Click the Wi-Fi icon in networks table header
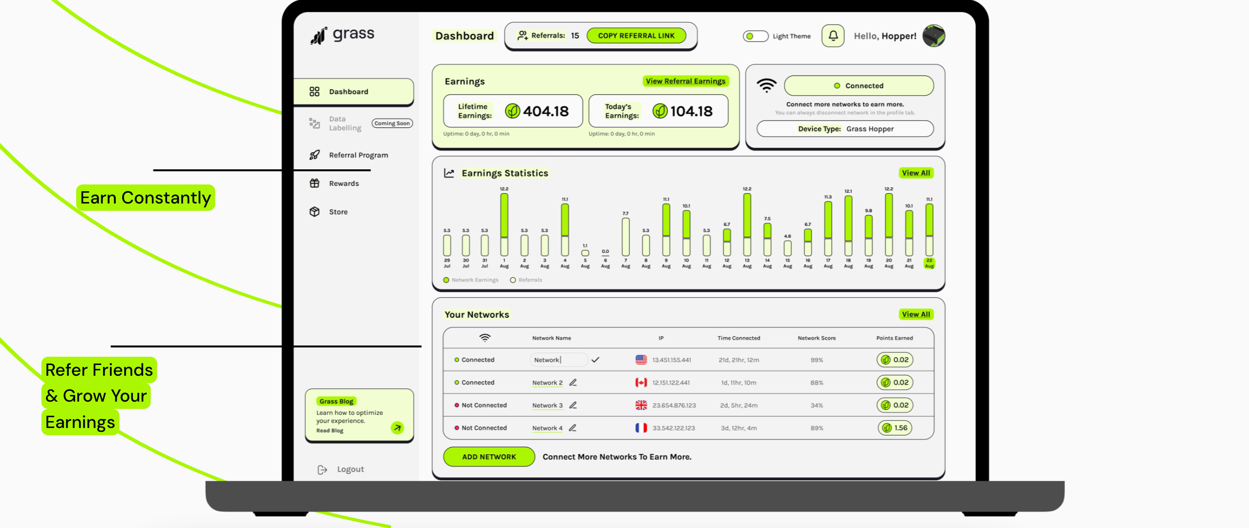Viewport: 1249px width, 528px height. [484, 338]
